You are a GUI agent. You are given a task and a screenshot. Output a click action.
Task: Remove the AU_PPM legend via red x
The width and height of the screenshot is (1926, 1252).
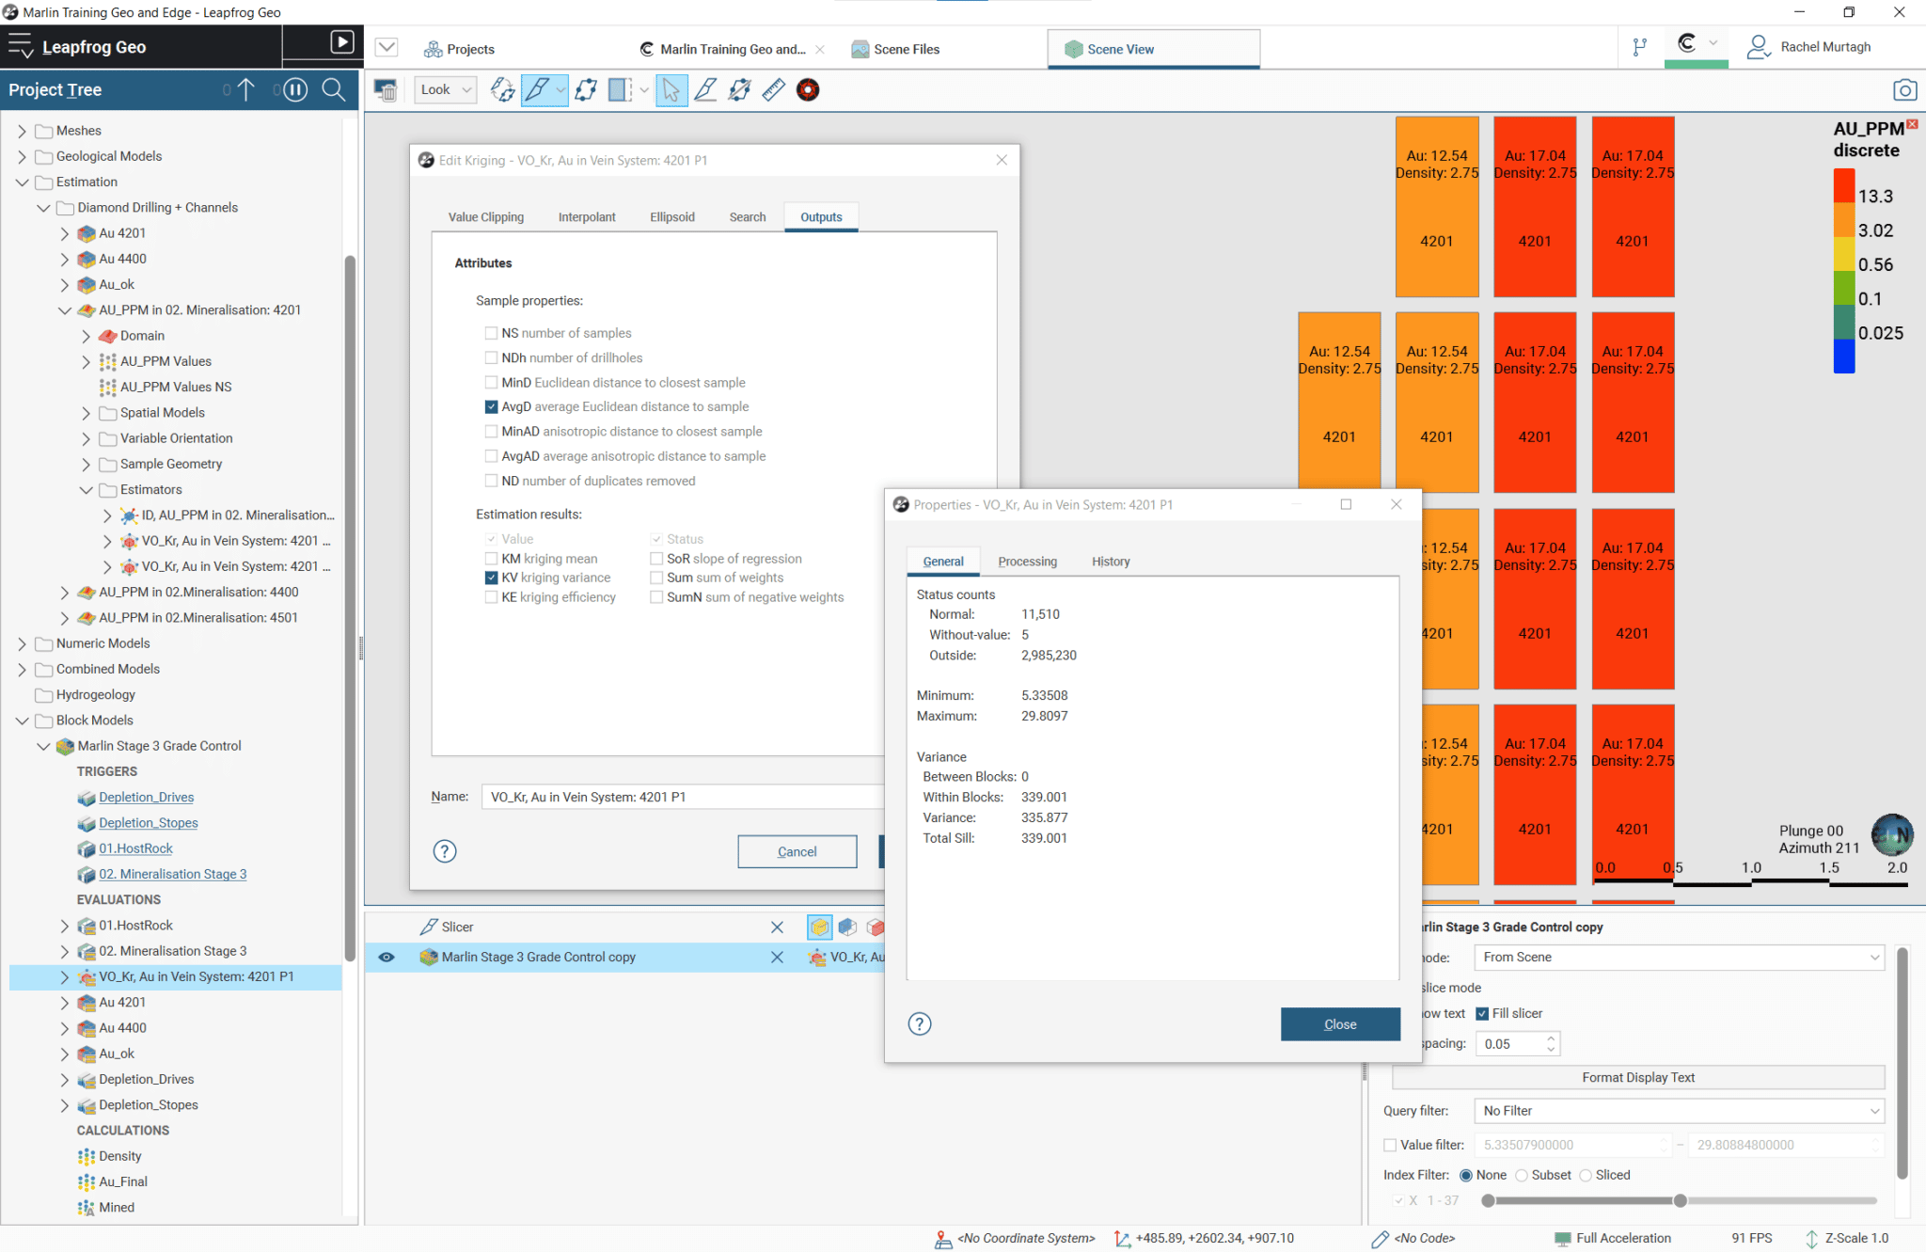pyautogui.click(x=1912, y=124)
